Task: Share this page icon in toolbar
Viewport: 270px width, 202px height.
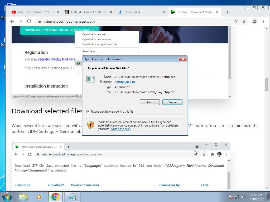Action: (235, 21)
